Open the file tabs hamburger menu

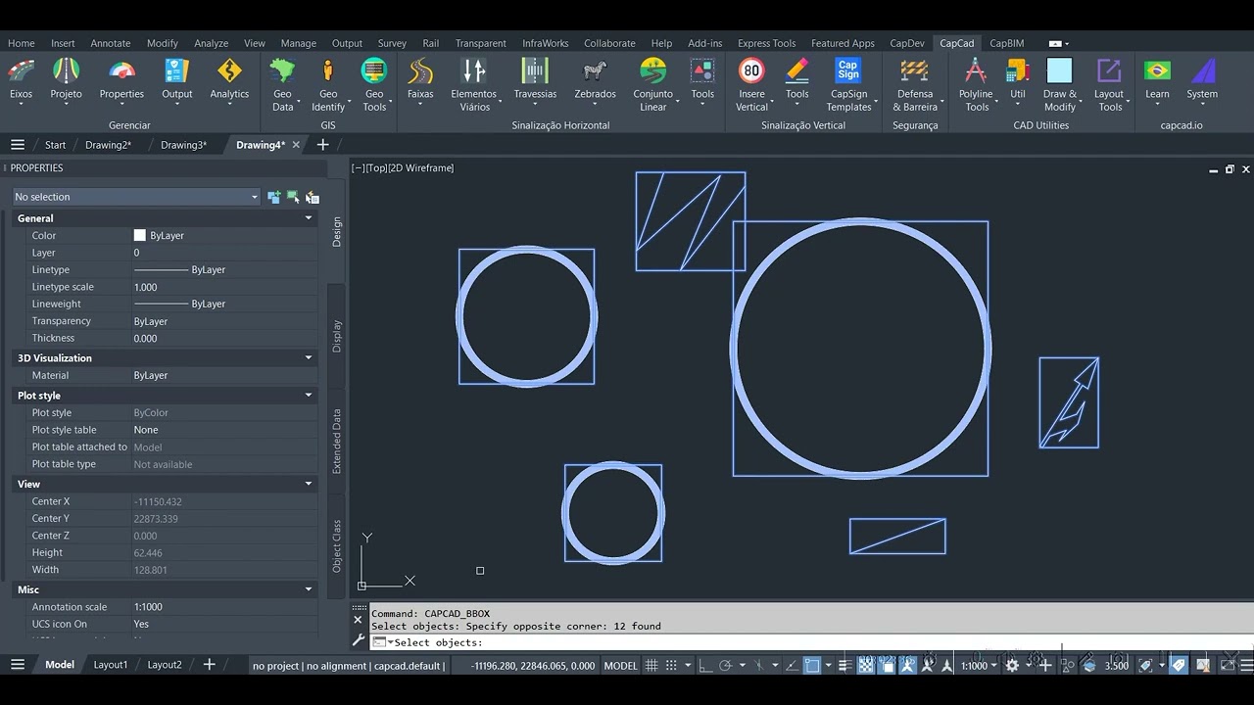click(x=17, y=145)
